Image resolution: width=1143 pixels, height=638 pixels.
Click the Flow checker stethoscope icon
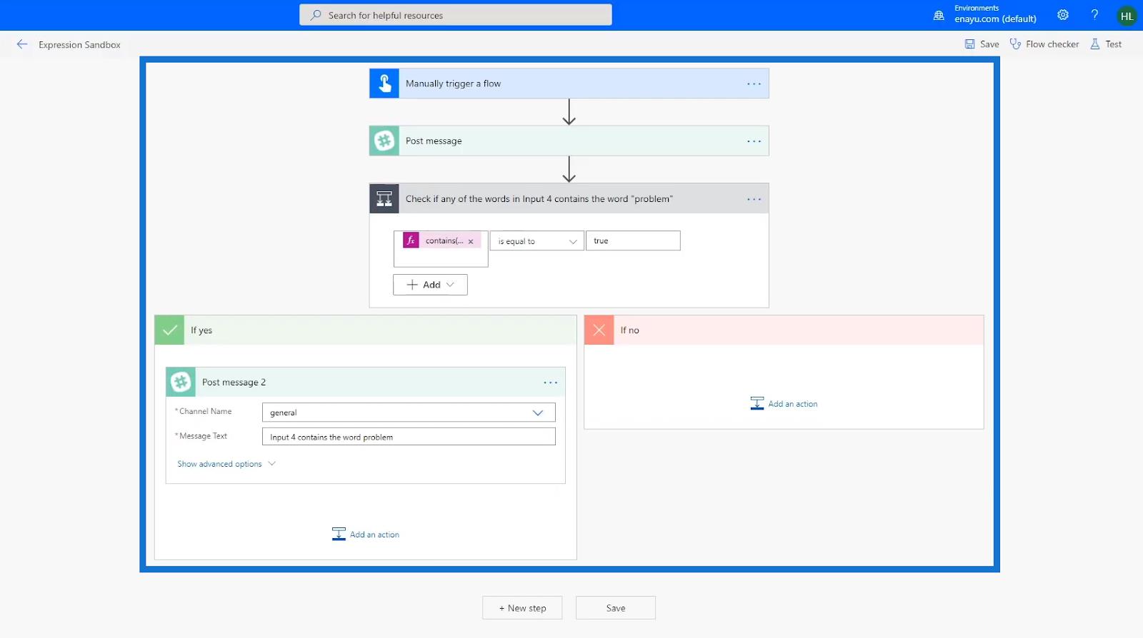pyautogui.click(x=1015, y=44)
